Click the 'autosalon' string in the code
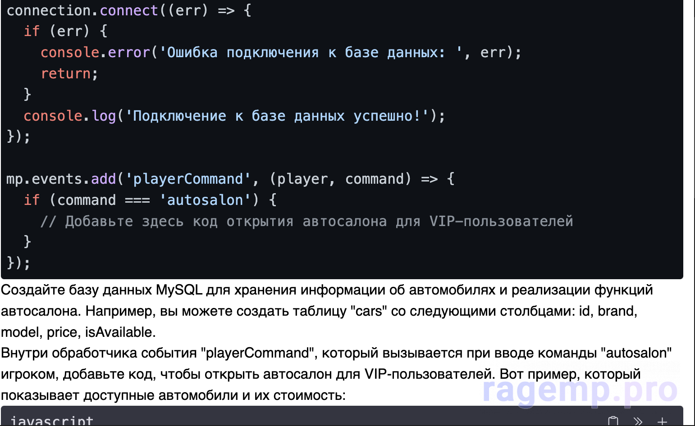This screenshot has height=426, width=695. tap(205, 200)
